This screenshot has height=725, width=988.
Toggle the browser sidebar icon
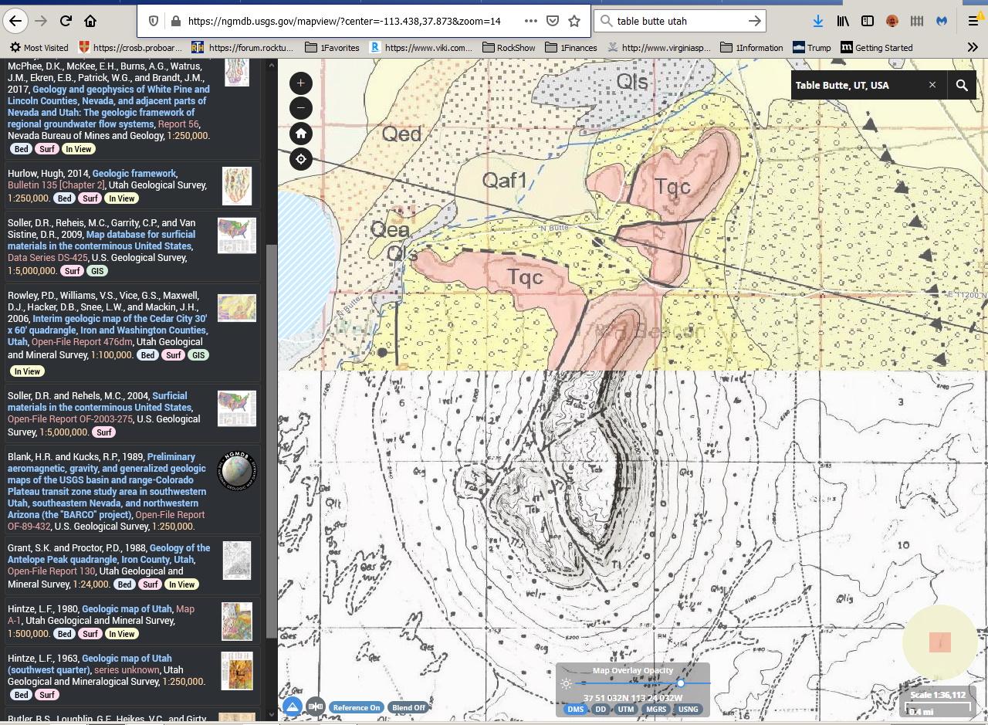click(x=868, y=21)
